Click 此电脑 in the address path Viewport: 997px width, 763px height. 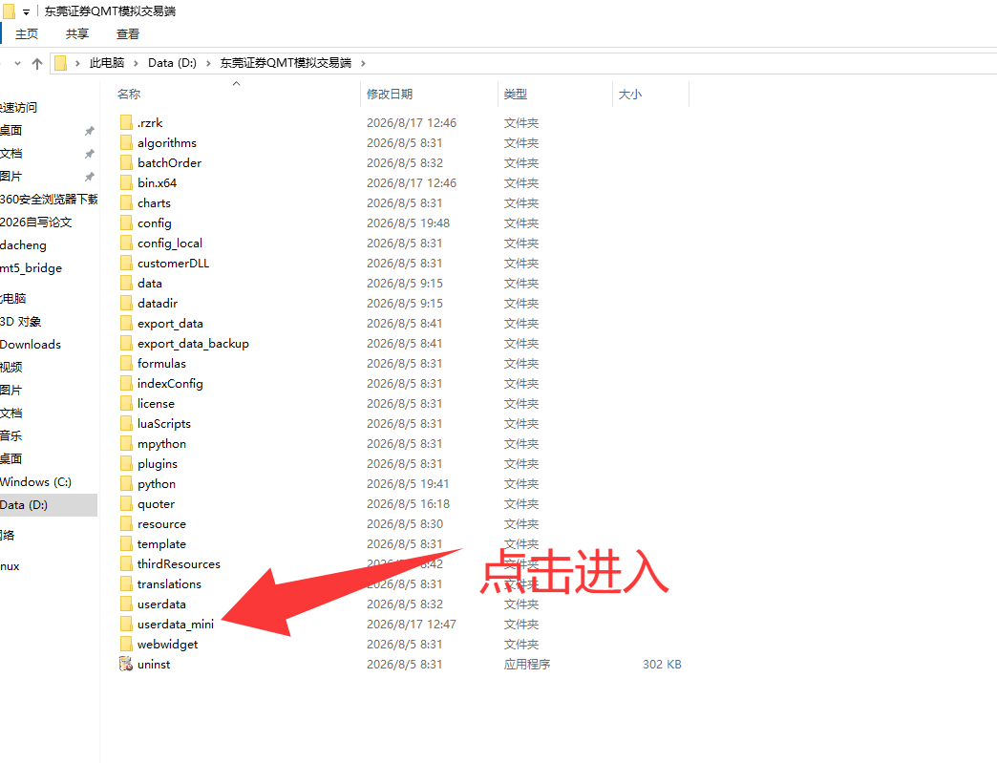click(x=107, y=63)
